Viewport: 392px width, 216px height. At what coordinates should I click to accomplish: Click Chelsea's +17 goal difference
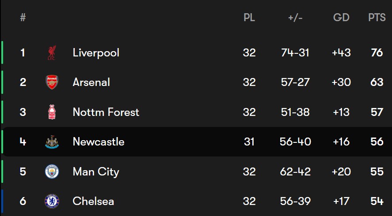coord(341,201)
